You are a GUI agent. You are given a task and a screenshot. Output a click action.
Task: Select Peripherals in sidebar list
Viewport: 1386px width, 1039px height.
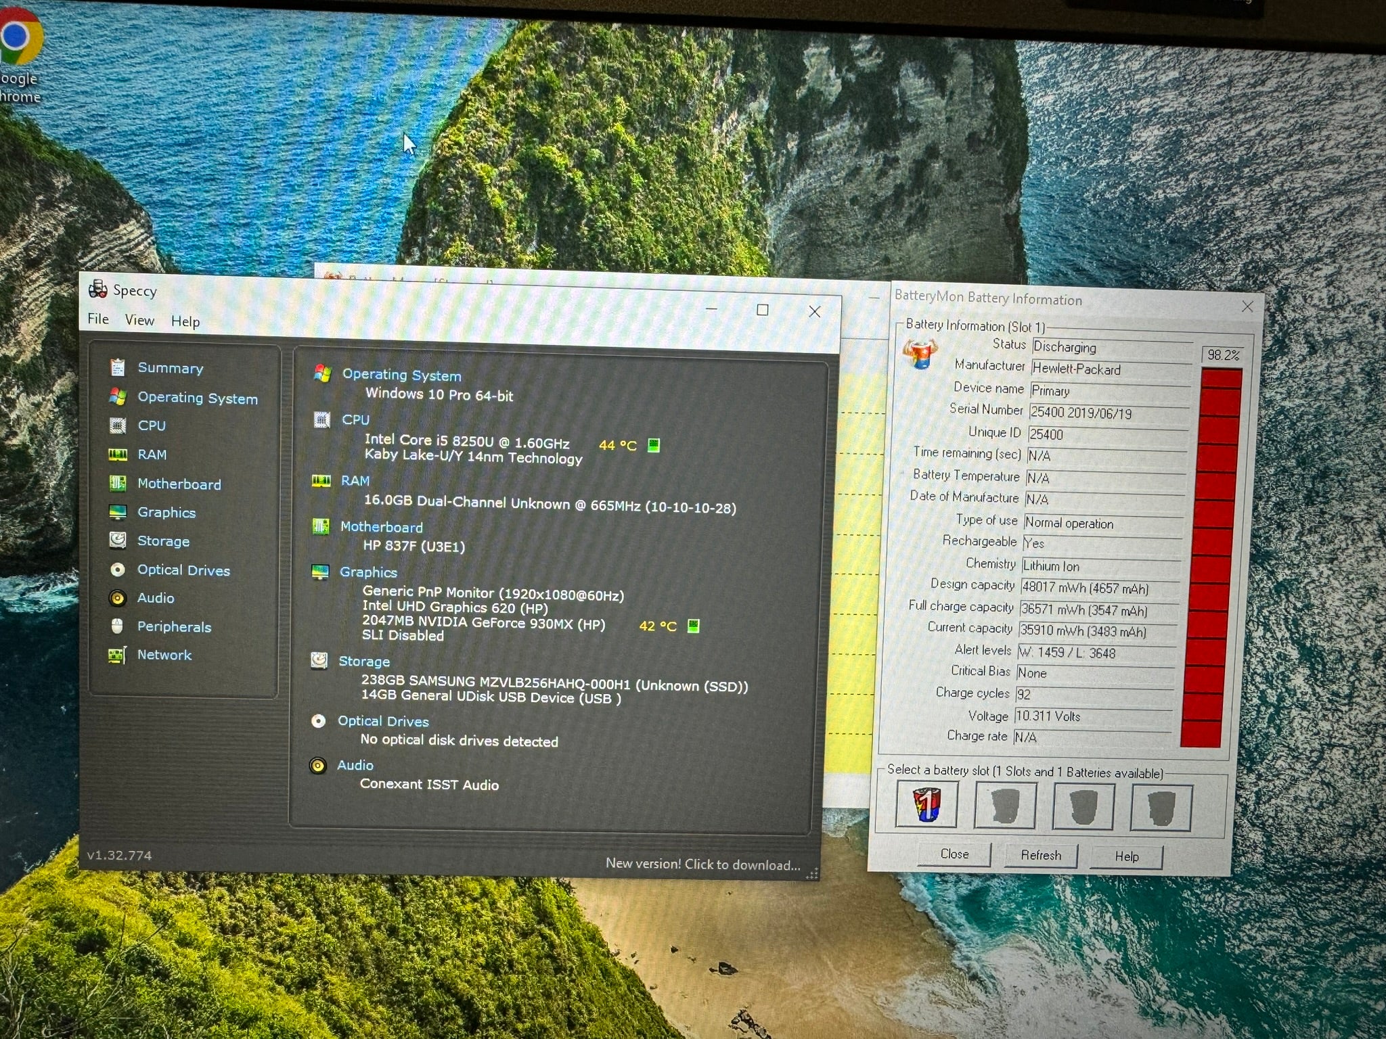(174, 627)
